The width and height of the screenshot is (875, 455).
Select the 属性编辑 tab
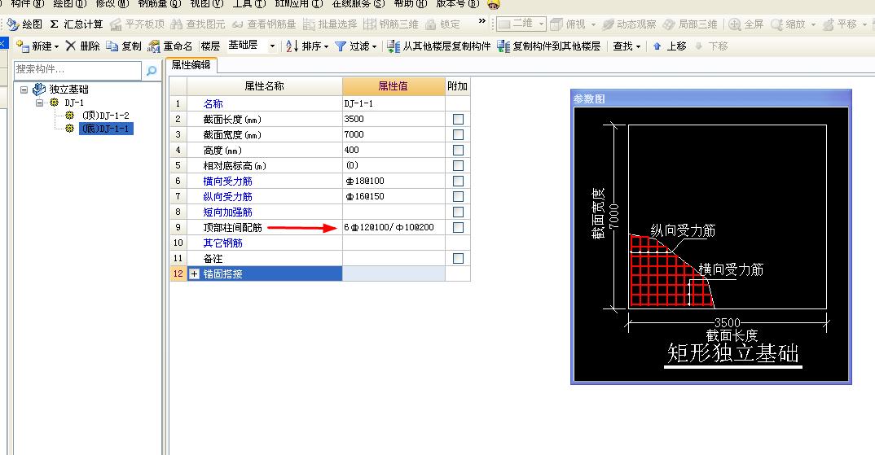[191, 65]
